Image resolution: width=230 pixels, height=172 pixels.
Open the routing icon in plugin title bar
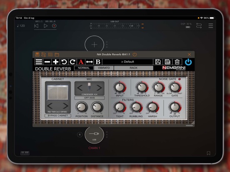pyautogui.click(x=43, y=54)
